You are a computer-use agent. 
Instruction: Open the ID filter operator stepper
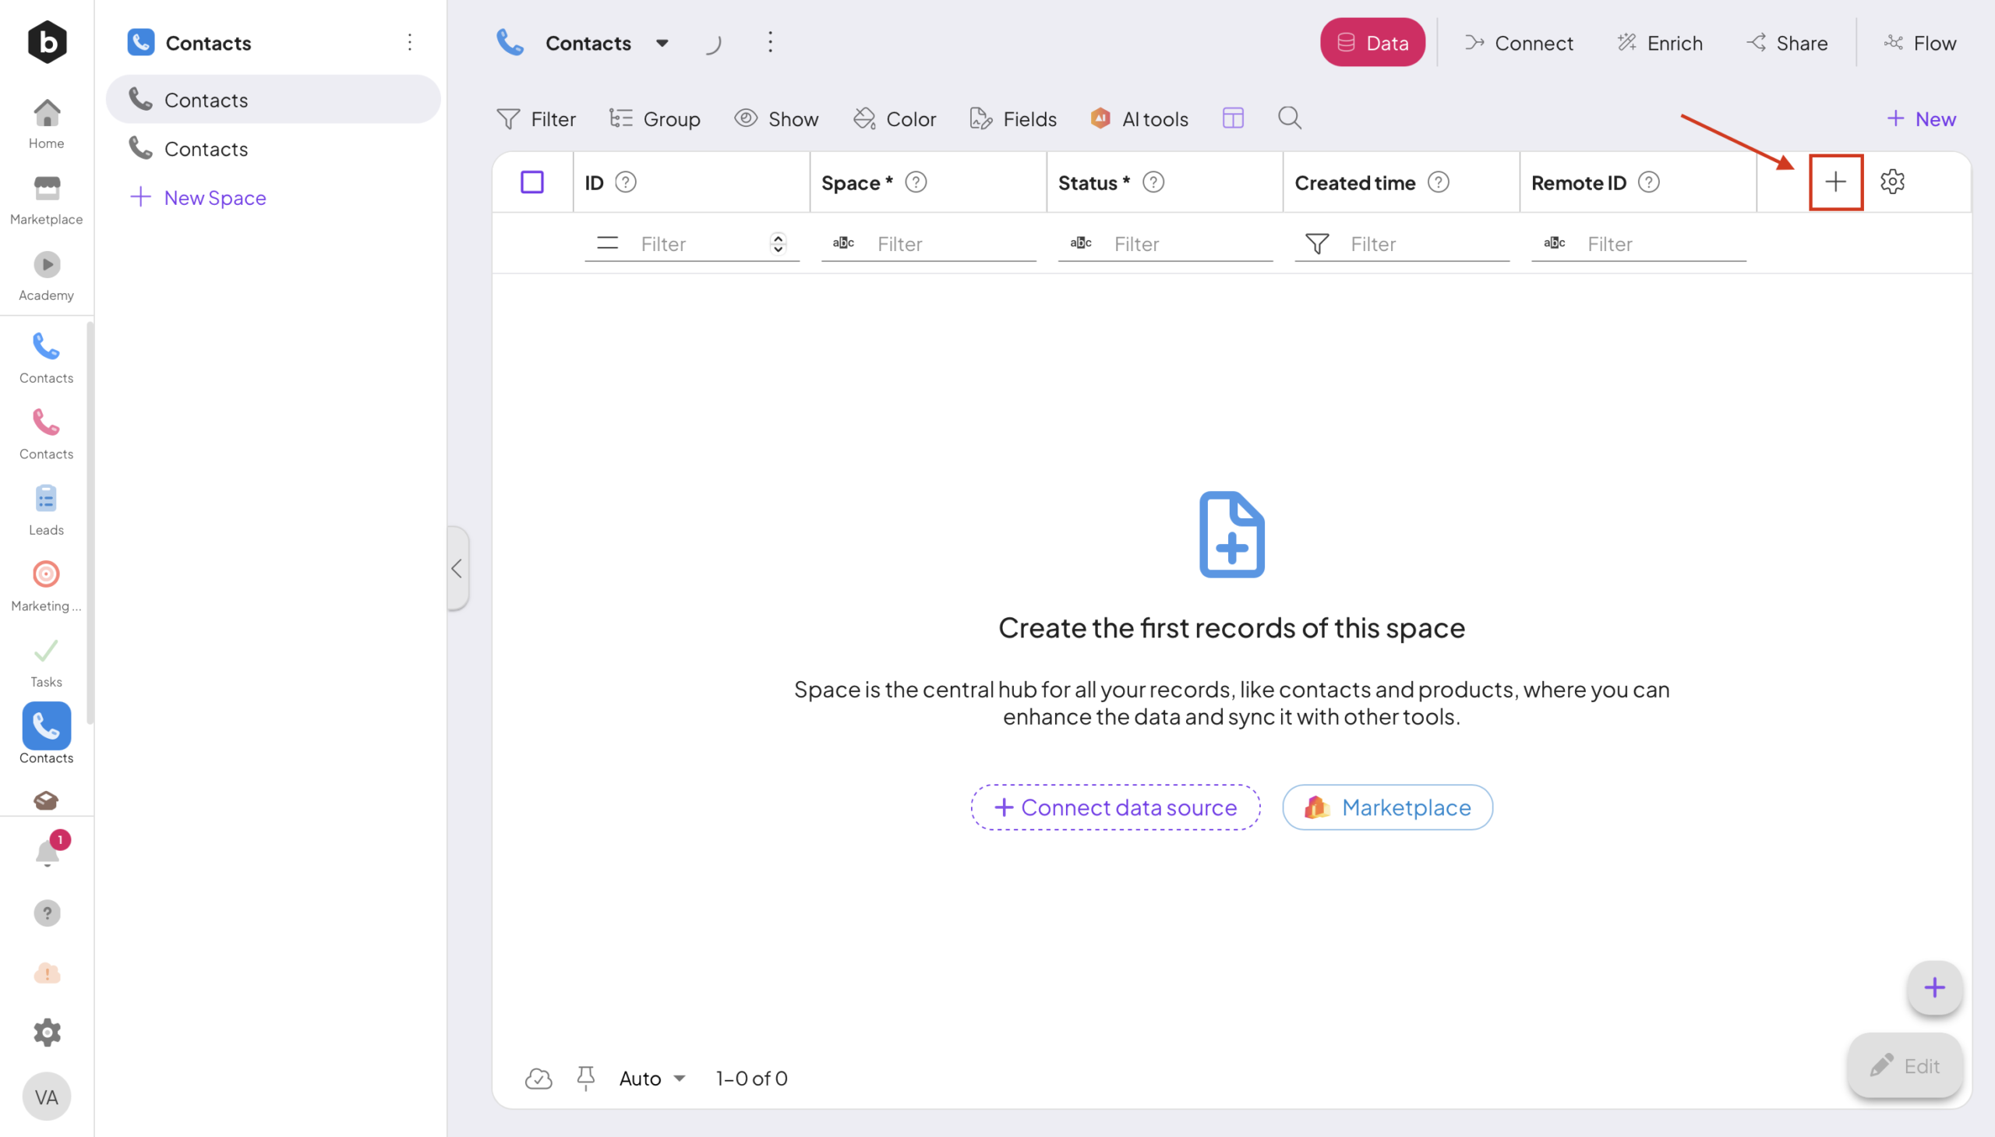tap(778, 244)
